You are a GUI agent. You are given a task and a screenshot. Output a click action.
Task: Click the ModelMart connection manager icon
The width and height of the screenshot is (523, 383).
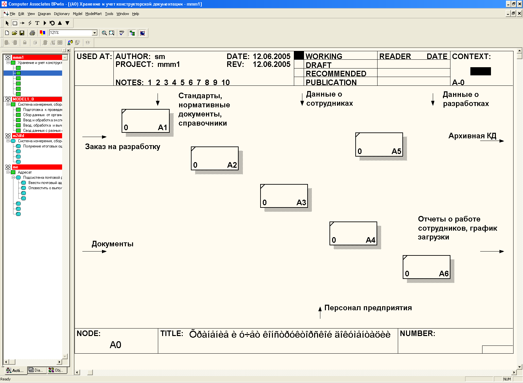click(70, 42)
